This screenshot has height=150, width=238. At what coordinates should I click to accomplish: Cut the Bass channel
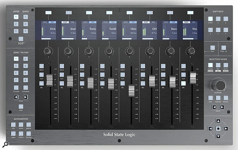click(x=163, y=75)
